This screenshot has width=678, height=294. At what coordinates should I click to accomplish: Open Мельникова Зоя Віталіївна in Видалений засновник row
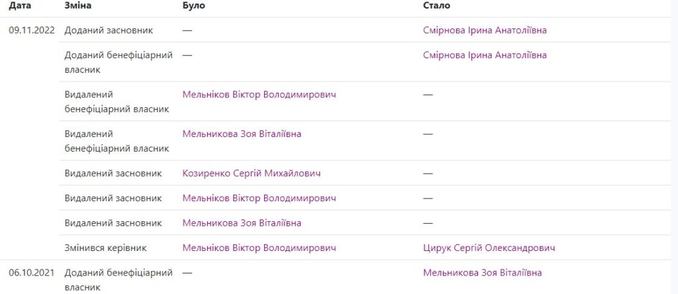point(242,223)
